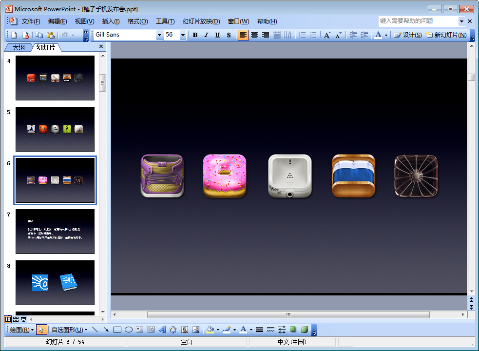This screenshot has height=351, width=479.
Task: Apply italic formatting
Action: pos(206,35)
